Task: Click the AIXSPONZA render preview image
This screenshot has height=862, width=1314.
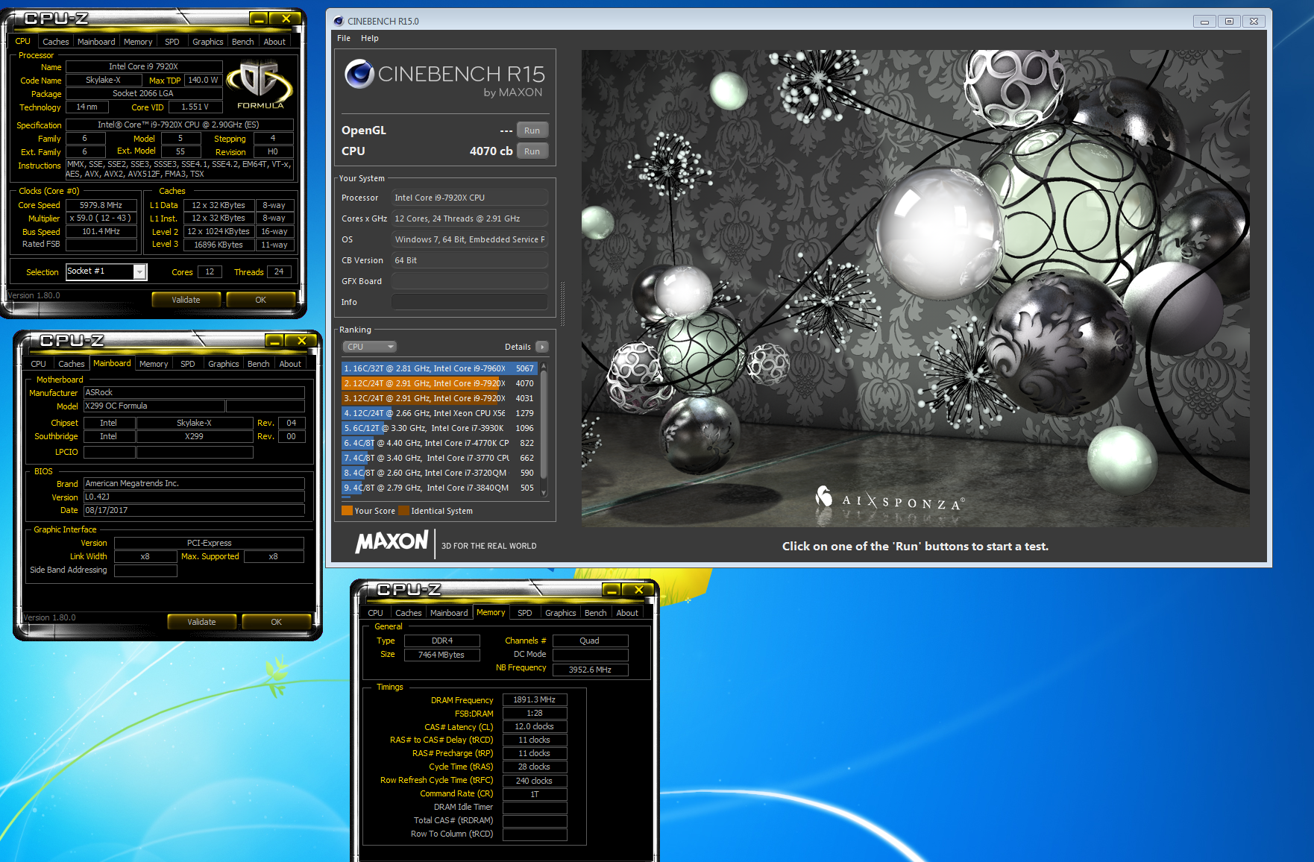Action: pos(915,288)
